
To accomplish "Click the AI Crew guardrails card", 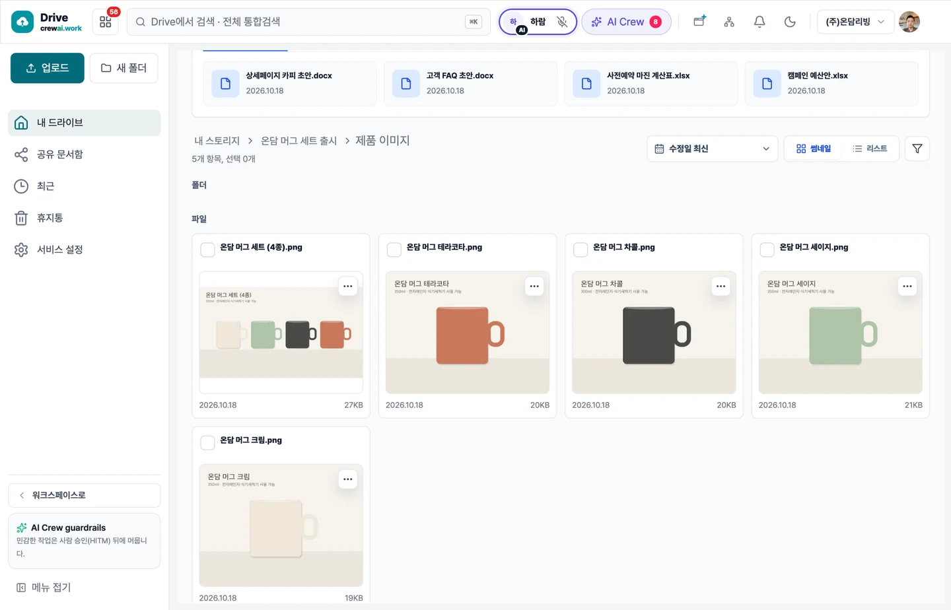I will pyautogui.click(x=84, y=541).
